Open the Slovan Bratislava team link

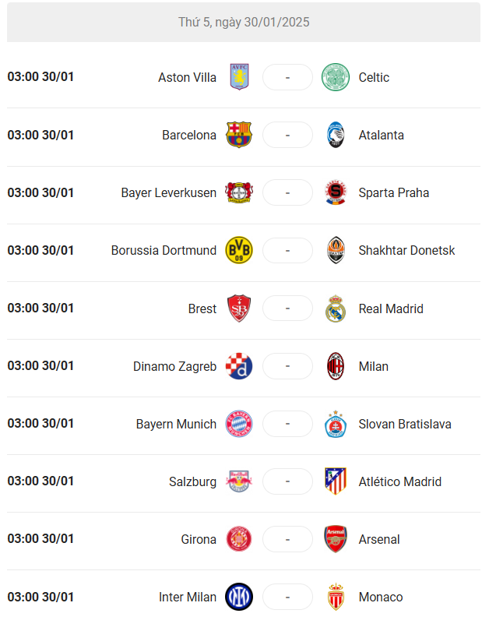click(x=405, y=424)
